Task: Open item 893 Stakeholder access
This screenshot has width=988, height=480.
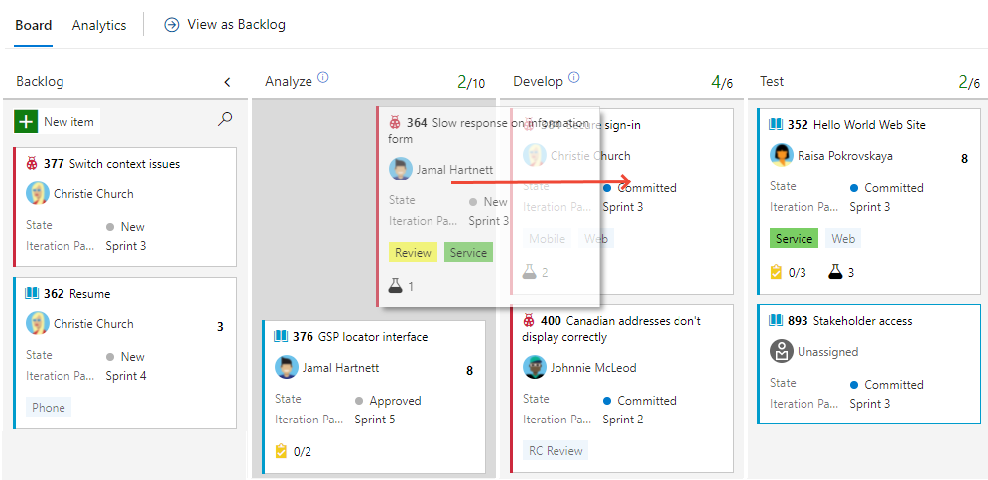Action: [863, 321]
